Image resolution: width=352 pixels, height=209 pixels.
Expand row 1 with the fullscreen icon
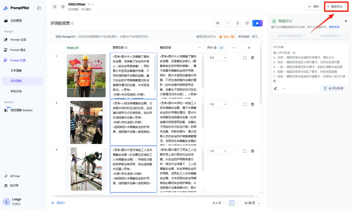click(x=245, y=58)
